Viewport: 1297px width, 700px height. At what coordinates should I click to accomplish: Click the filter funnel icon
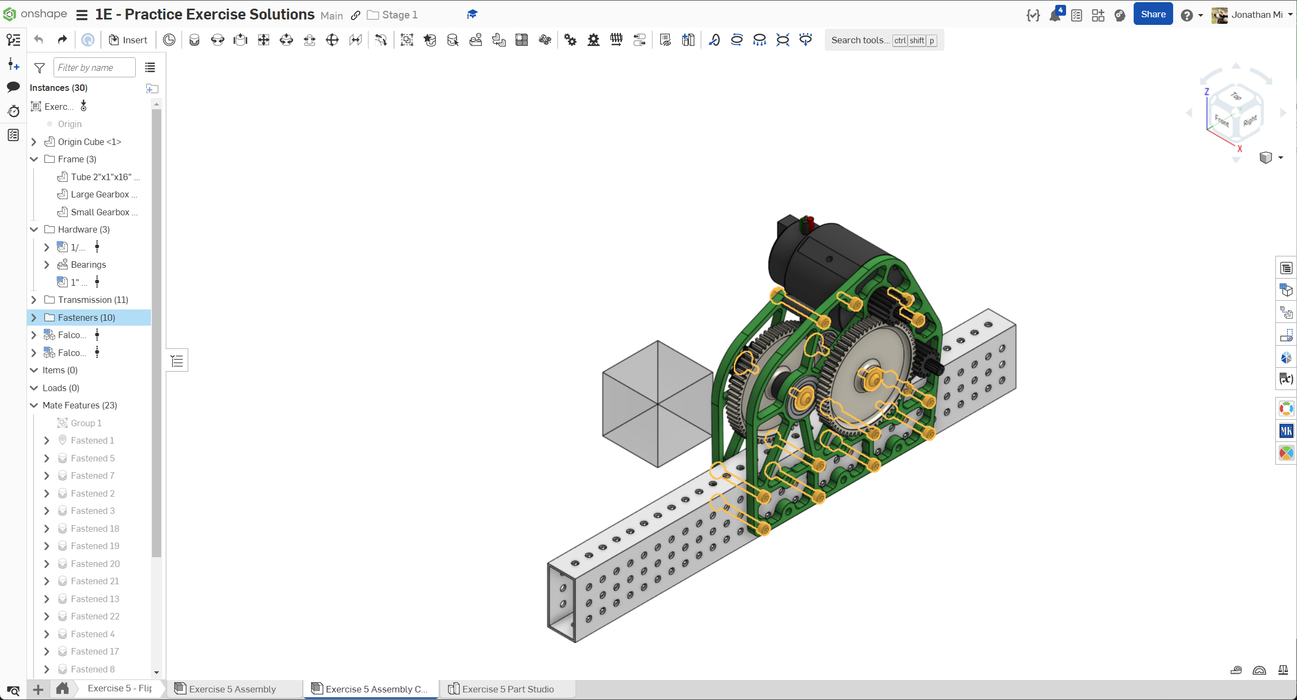(x=39, y=68)
